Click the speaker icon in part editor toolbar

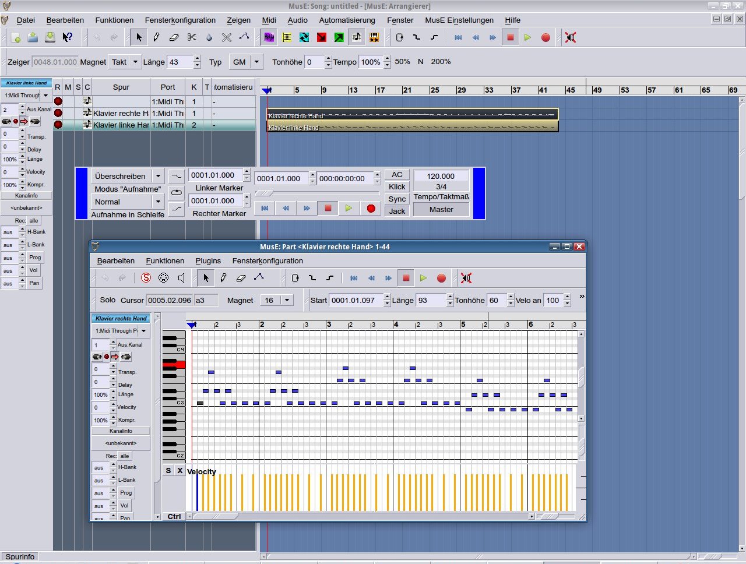coord(181,278)
